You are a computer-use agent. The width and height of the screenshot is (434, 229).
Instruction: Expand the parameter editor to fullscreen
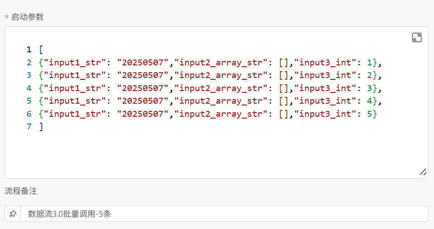tap(416, 37)
